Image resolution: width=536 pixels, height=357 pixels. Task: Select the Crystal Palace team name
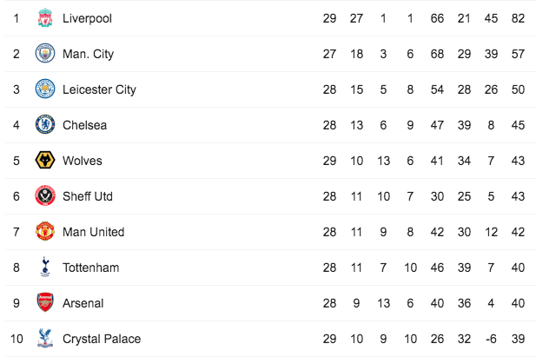click(102, 339)
